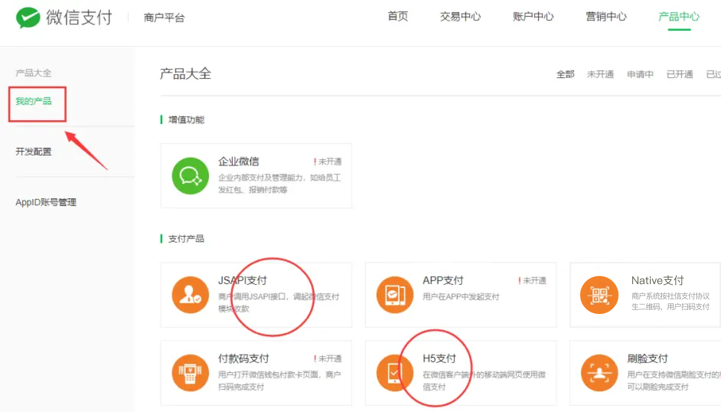Open the 企业微信 product title
The width and height of the screenshot is (721, 412).
pos(239,161)
